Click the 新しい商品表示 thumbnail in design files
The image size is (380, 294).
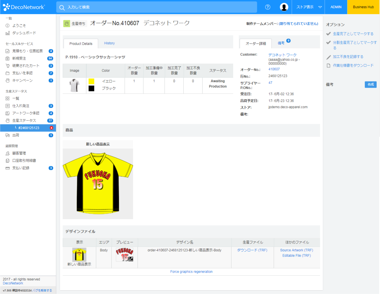tap(79, 255)
